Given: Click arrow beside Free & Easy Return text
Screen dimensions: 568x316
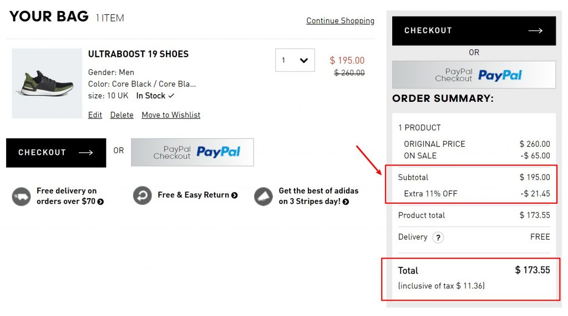Looking at the screenshot, I should [235, 195].
